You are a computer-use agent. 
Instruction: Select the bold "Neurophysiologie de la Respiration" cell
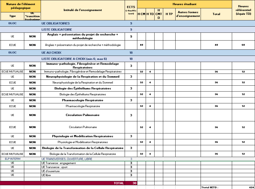click(83, 77)
